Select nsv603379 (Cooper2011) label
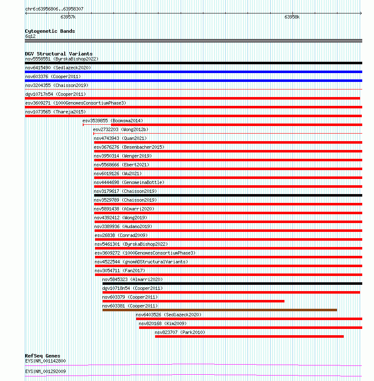The height and width of the screenshot is (381, 374). click(130, 297)
